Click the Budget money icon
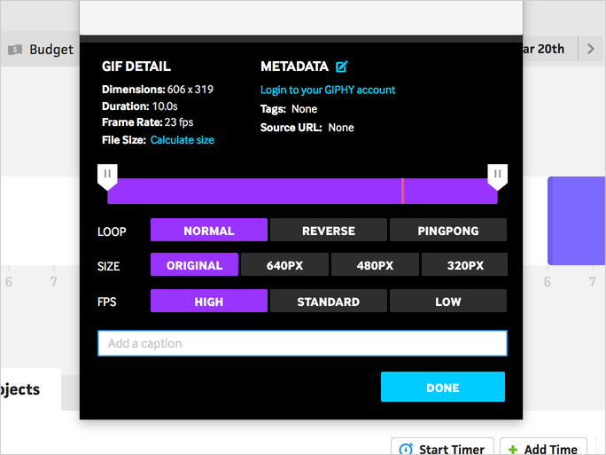The width and height of the screenshot is (606, 455). coord(15,50)
